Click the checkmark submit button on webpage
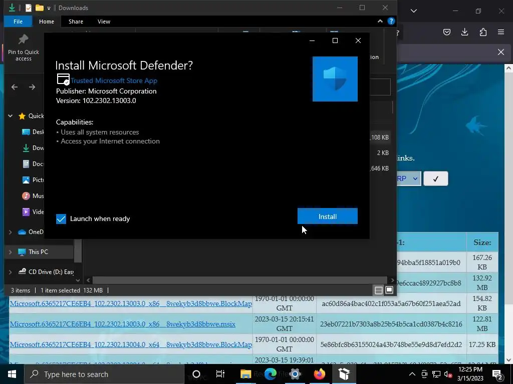This screenshot has height=384, width=513. (x=435, y=178)
